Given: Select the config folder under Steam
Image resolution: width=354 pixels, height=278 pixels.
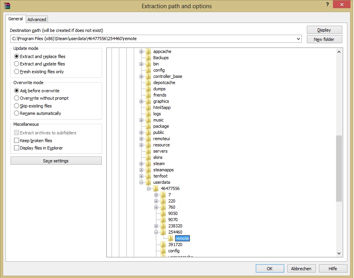Looking at the screenshot, I should point(159,70).
